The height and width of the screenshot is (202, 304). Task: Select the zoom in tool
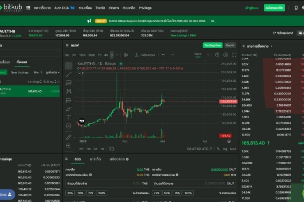click(x=69, y=146)
